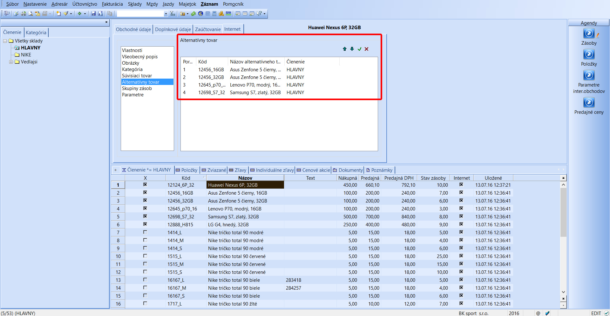Toggle X checkbox for Huawei Nexus 6P row
The height and width of the screenshot is (316, 610).
click(x=145, y=184)
